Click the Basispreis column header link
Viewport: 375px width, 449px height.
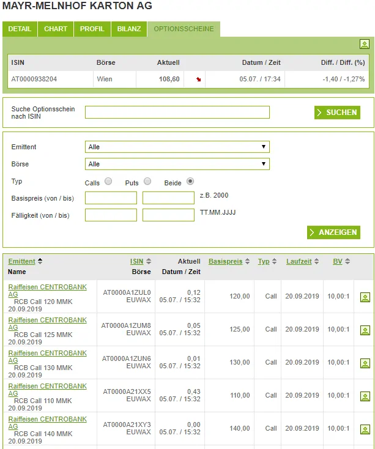[225, 261]
